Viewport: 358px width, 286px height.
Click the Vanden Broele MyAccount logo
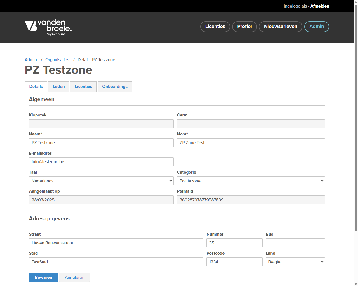tap(48, 28)
